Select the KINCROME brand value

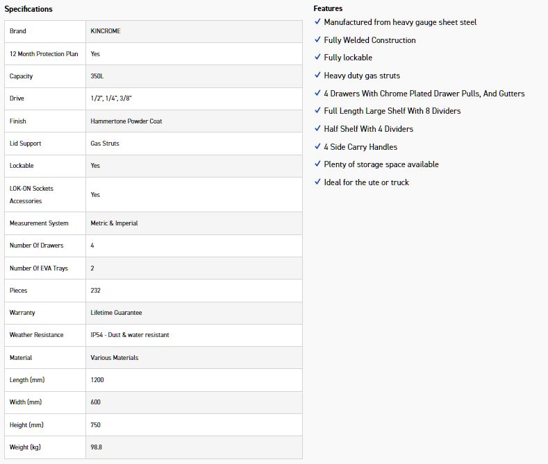(106, 31)
